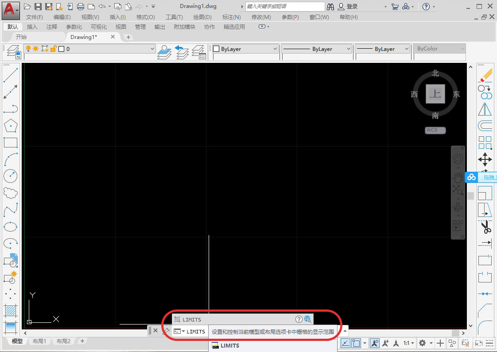Expand workspace switching gear dropdown
Screen dimensions: 497x352
(431, 343)
